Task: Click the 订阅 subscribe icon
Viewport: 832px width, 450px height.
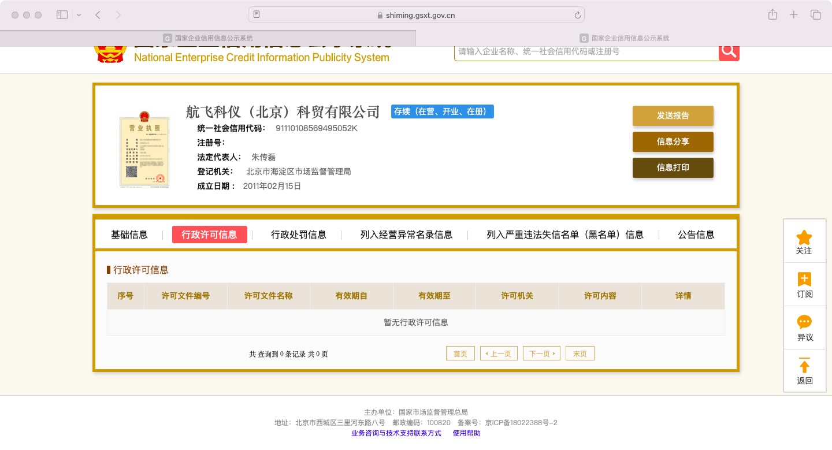Action: coord(804,280)
